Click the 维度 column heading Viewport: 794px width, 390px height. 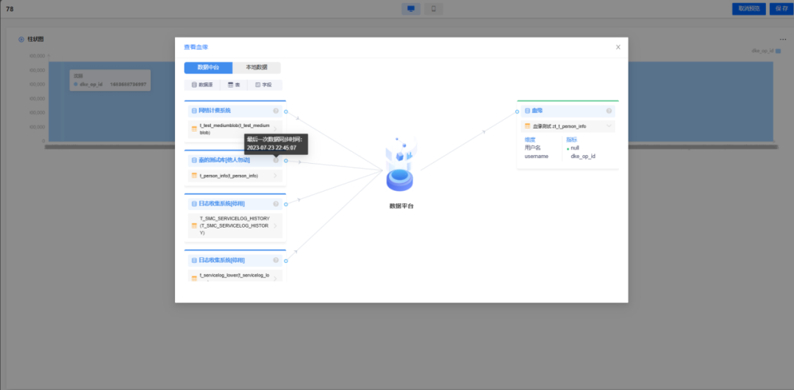[x=529, y=140]
